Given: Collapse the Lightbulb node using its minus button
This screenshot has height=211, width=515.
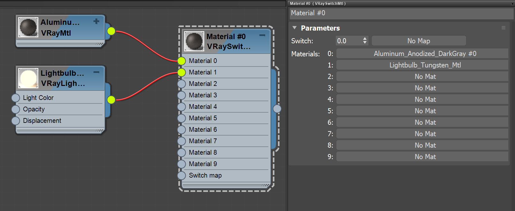Looking at the screenshot, I should click(x=96, y=72).
